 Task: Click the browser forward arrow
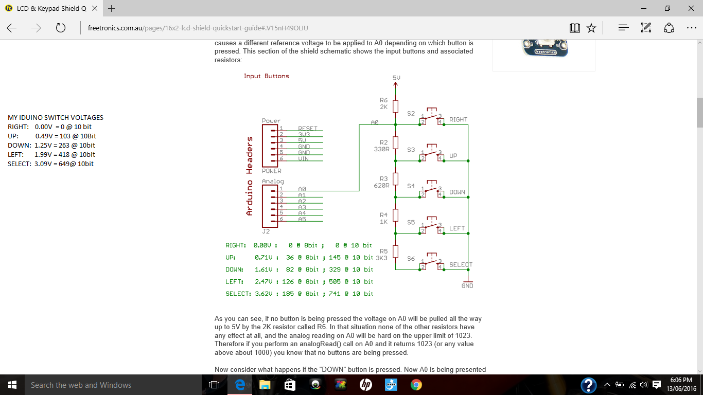click(x=36, y=28)
